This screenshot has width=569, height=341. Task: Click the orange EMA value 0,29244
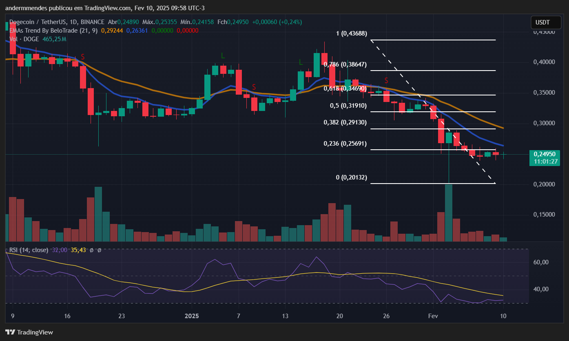[x=112, y=31]
